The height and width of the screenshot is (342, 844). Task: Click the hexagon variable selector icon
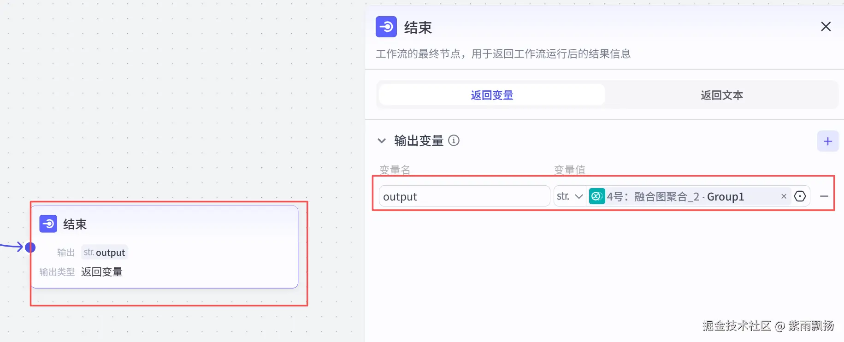pos(800,196)
